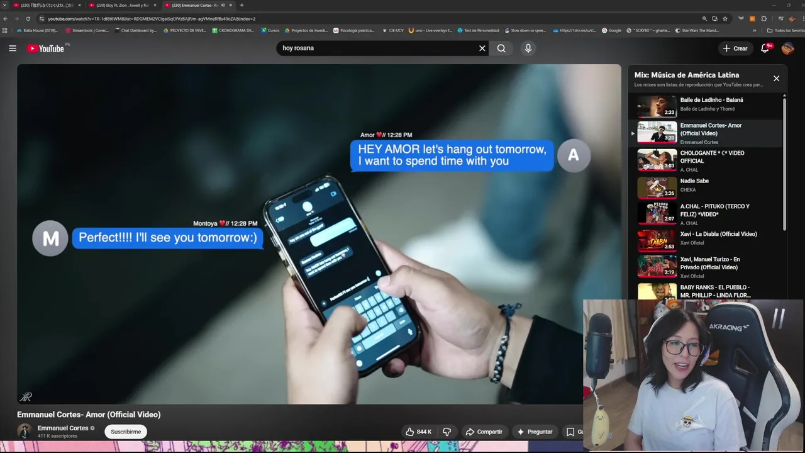Close the Mix playlist panel
Image resolution: width=805 pixels, height=453 pixels.
click(776, 79)
